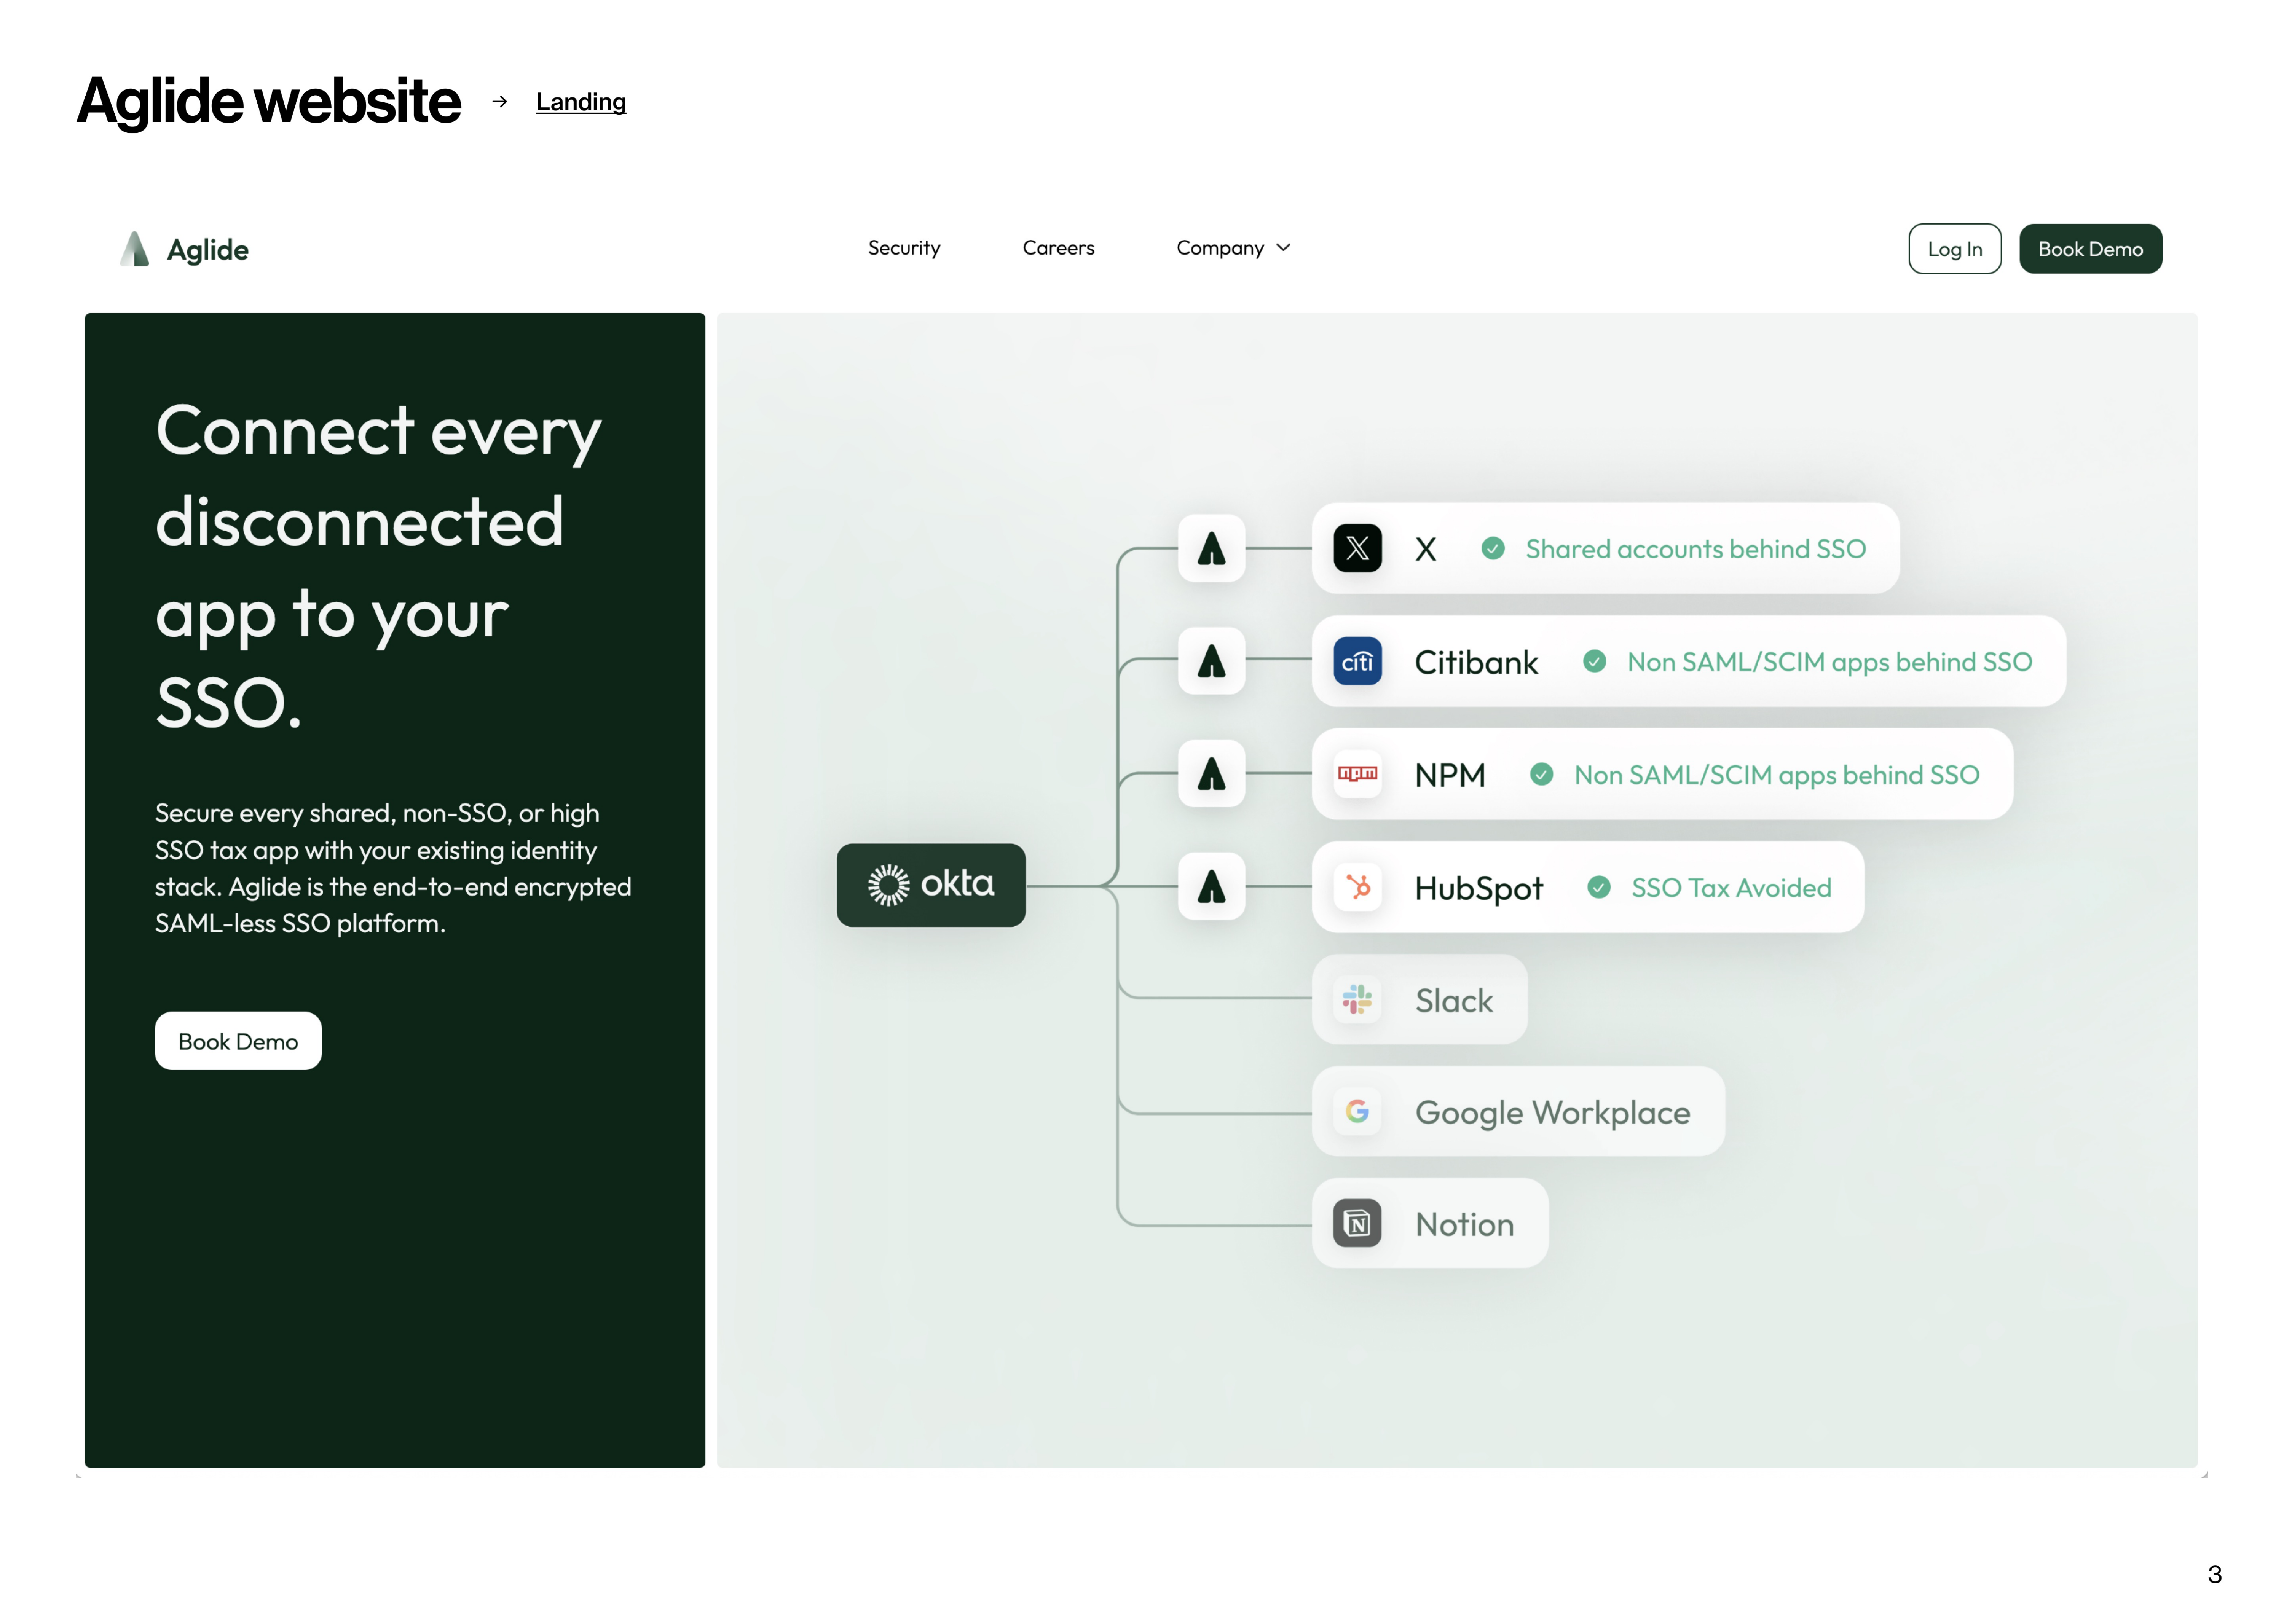The width and height of the screenshot is (2284, 1624).
Task: Click the Citibank app icon
Action: pyautogui.click(x=1357, y=661)
